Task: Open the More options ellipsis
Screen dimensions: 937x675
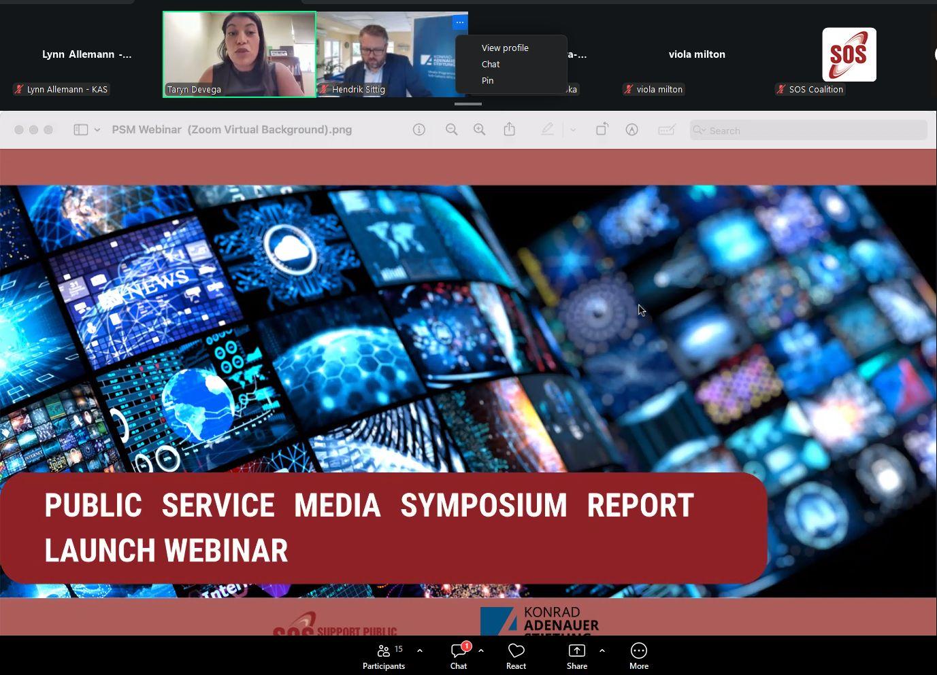Action: [638, 655]
